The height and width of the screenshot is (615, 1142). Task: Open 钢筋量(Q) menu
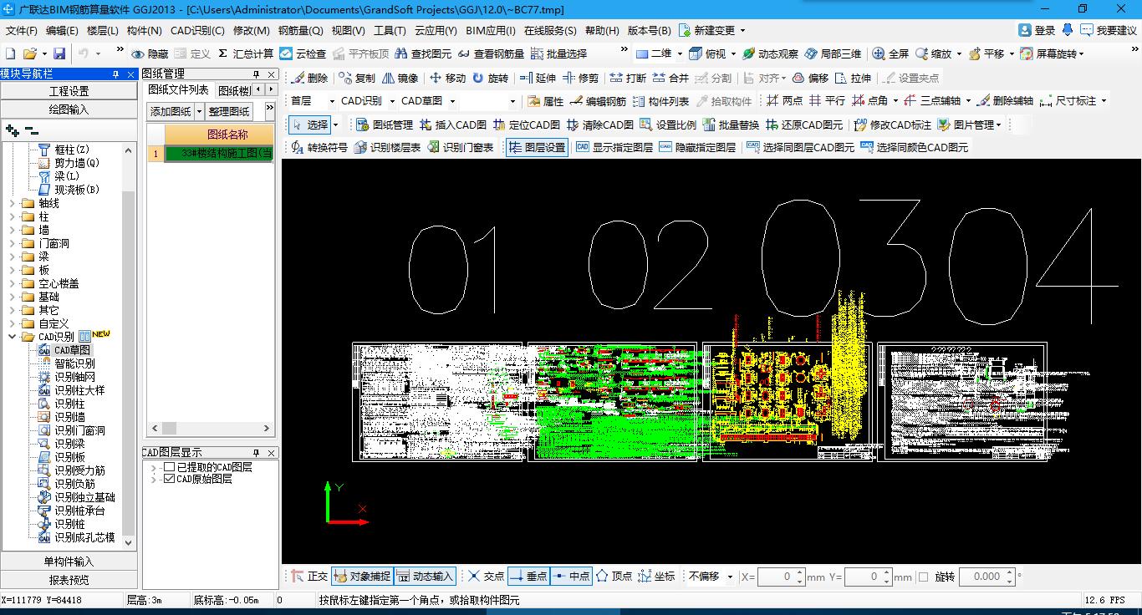click(300, 30)
